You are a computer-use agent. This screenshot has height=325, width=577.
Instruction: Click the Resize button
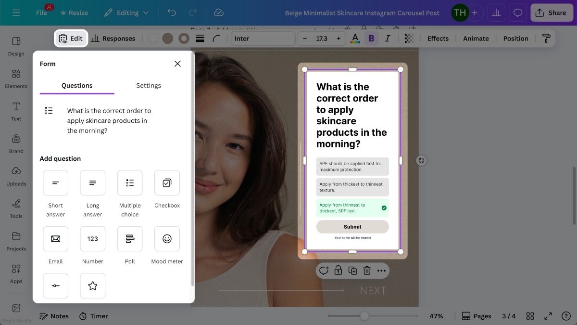[73, 13]
